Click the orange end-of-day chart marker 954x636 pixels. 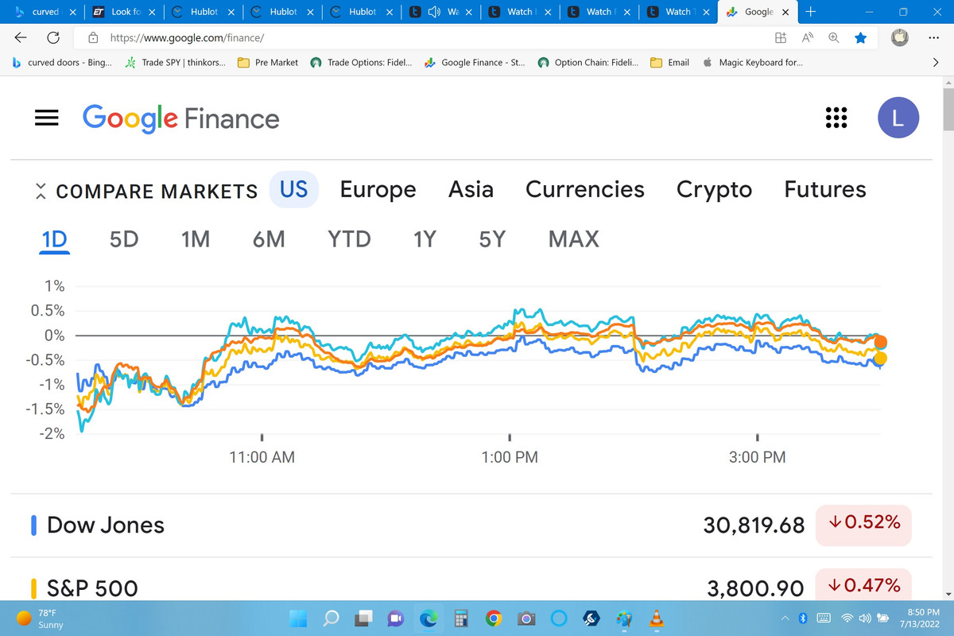pyautogui.click(x=880, y=342)
